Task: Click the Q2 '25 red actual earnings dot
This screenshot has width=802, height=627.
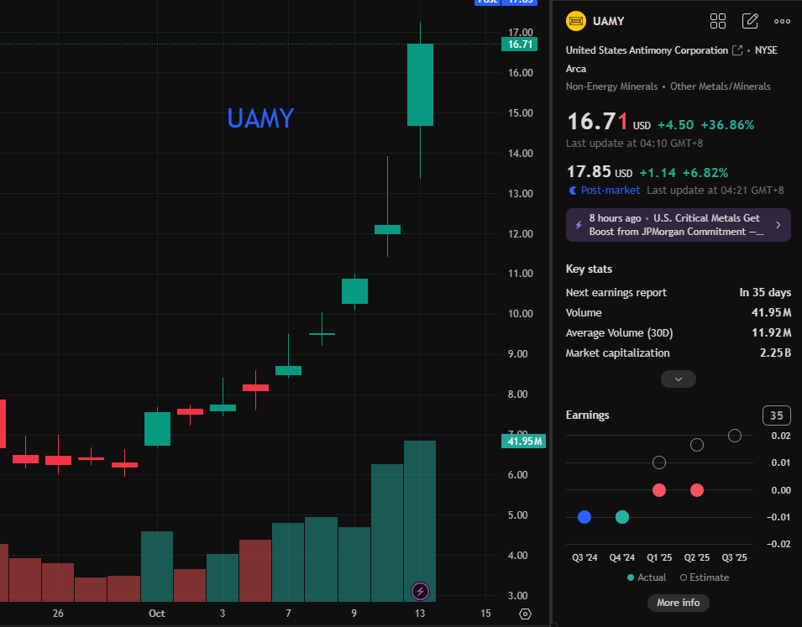Action: pos(697,490)
